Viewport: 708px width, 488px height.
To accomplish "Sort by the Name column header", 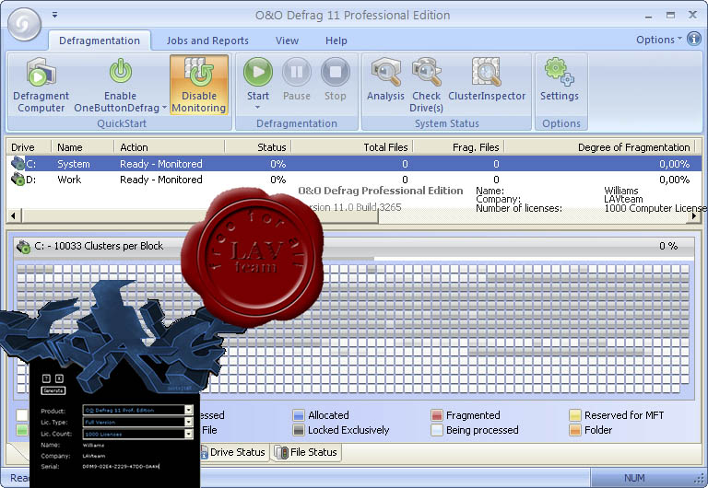I will click(82, 147).
